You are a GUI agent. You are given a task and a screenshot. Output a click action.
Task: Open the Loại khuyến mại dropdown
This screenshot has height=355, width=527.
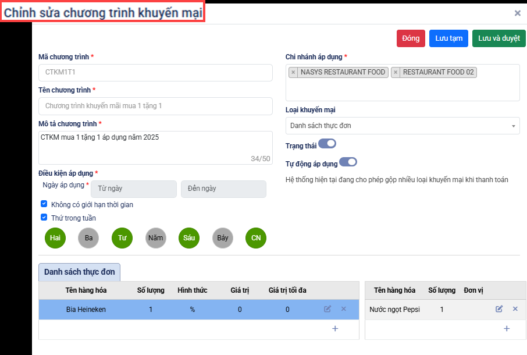click(403, 126)
